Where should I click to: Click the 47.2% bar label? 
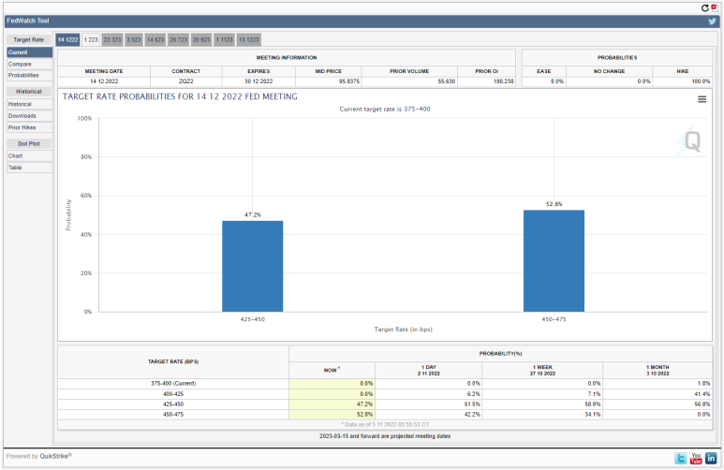(x=253, y=215)
